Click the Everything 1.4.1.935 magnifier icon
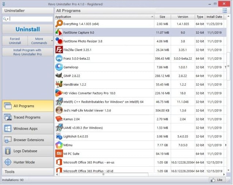Viewport: 233px width, 185px height. [59, 24]
